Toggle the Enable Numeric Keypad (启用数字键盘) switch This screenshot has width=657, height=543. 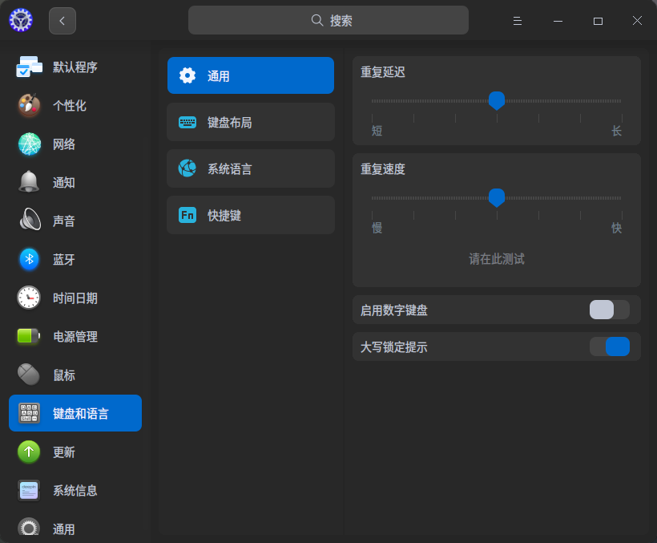point(609,310)
